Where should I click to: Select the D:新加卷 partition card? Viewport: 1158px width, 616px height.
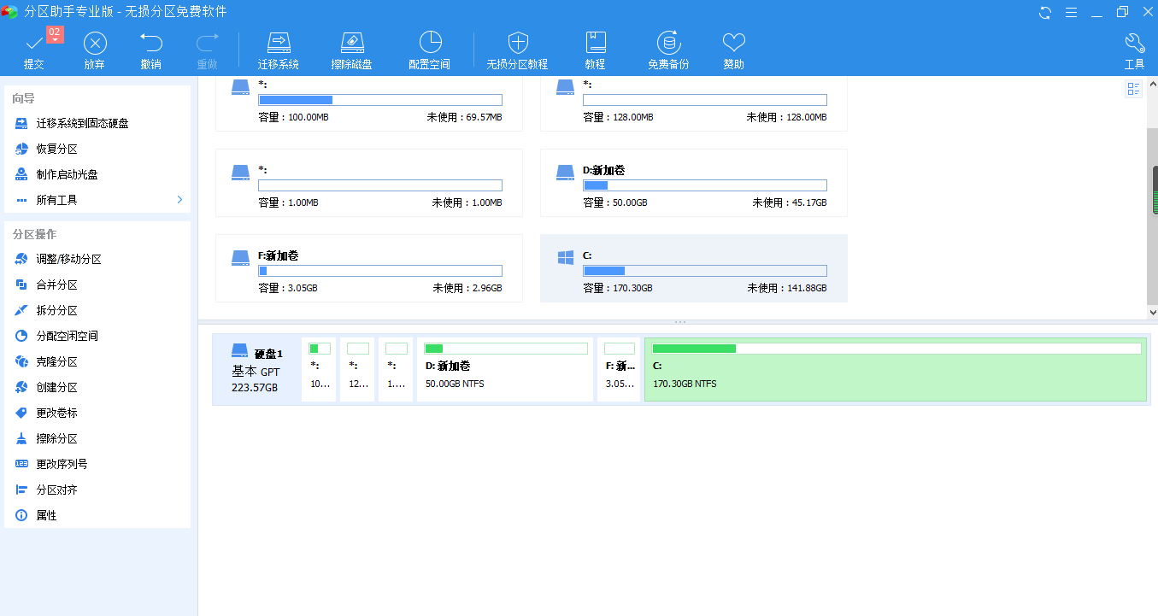[x=693, y=183]
